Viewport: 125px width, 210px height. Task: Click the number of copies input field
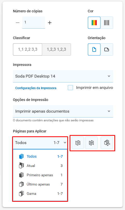34,22
